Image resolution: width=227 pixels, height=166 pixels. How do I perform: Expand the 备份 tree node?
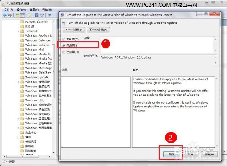(18, 137)
